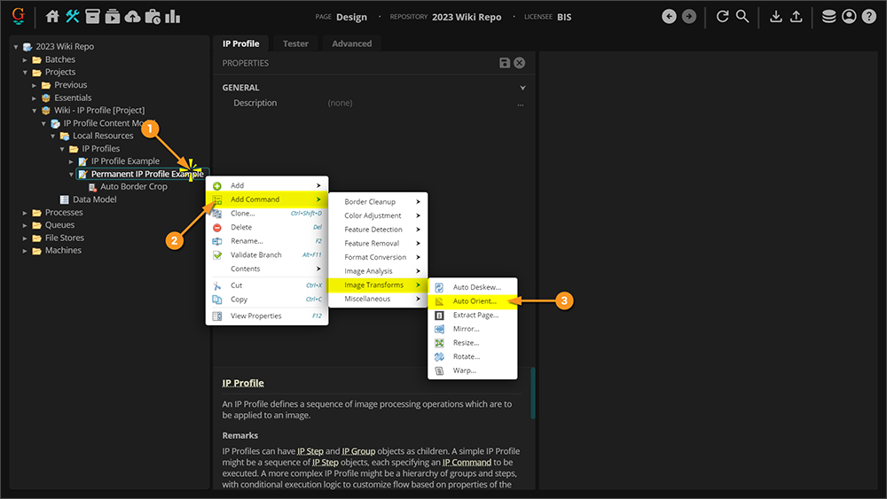
Task: Switch to the Advanced tab
Action: (x=352, y=43)
